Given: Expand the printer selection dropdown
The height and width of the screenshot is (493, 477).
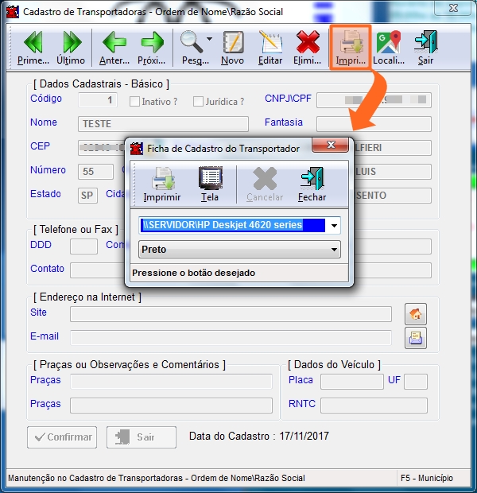Looking at the screenshot, I should 334,225.
